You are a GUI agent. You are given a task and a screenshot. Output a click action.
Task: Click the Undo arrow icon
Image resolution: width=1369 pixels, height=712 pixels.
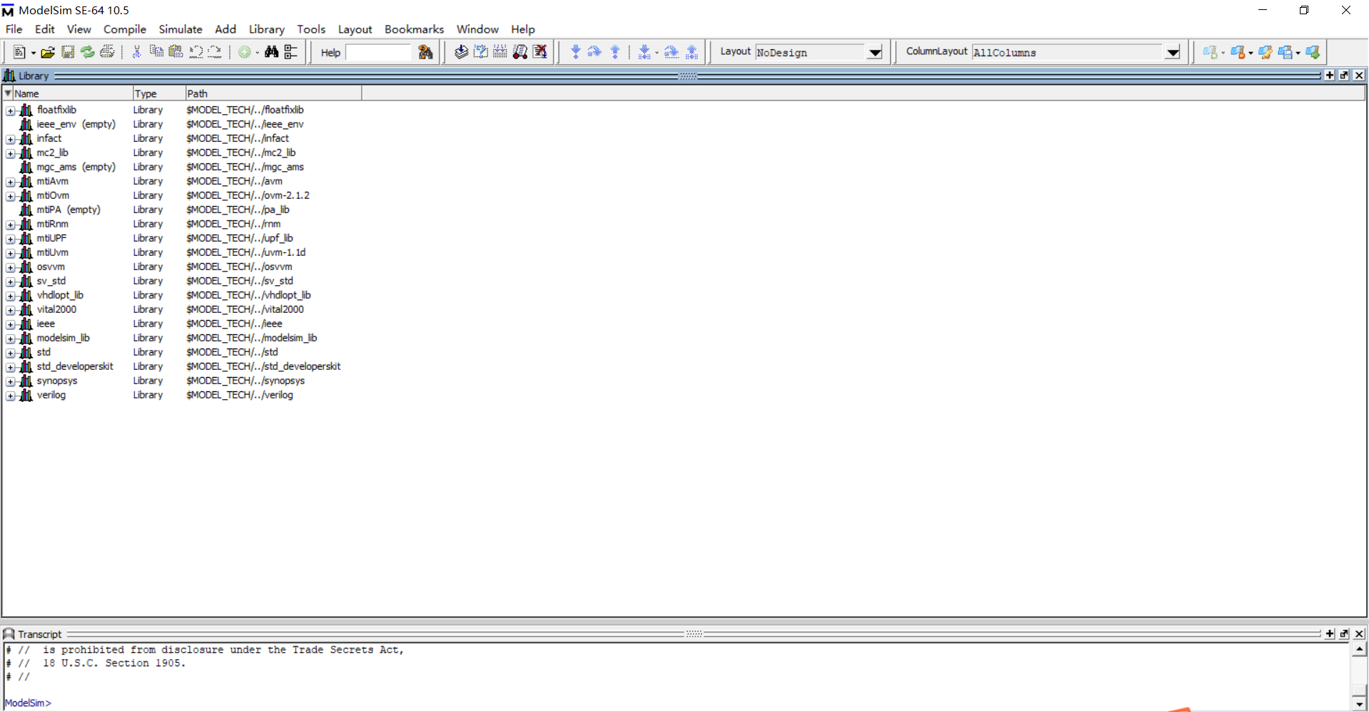195,52
